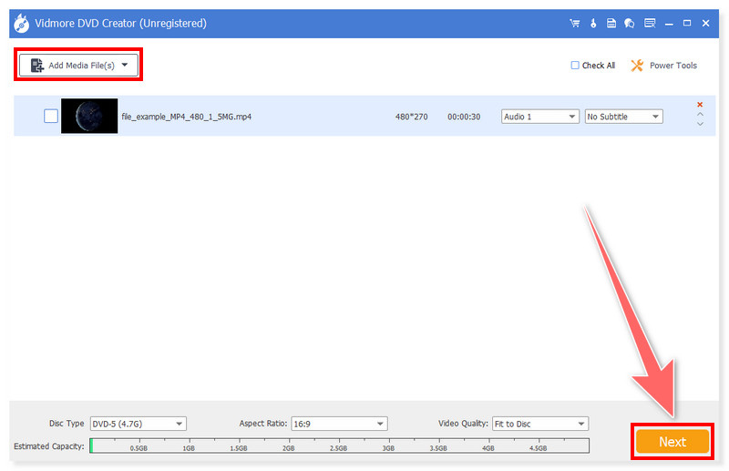
Task: Click the Estimated Capacity bar
Action: 339,445
